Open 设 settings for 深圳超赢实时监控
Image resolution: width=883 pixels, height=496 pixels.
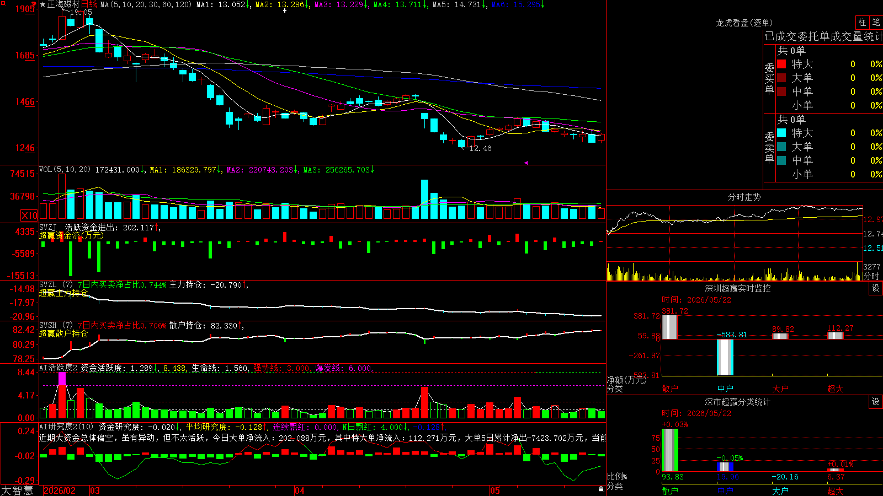(x=876, y=288)
